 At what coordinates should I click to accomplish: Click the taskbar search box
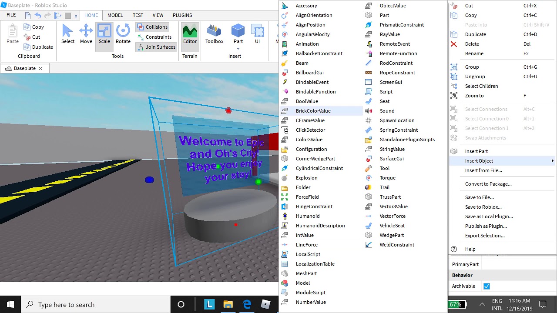[x=96, y=304]
